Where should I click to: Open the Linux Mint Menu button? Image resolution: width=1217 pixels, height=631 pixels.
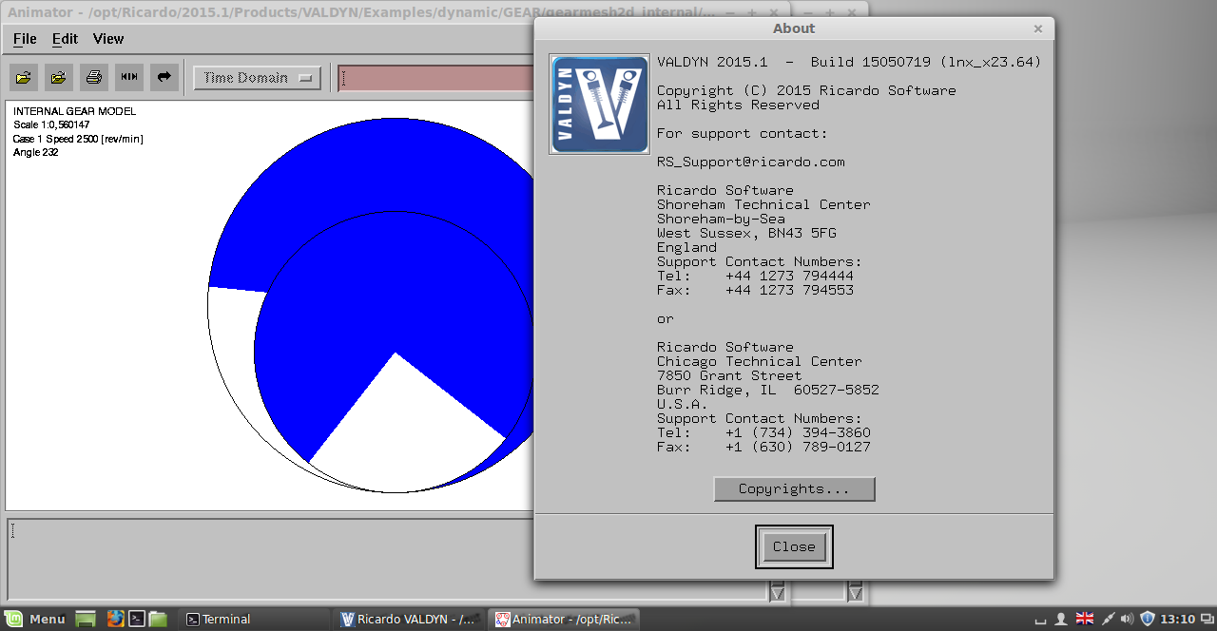[36, 619]
